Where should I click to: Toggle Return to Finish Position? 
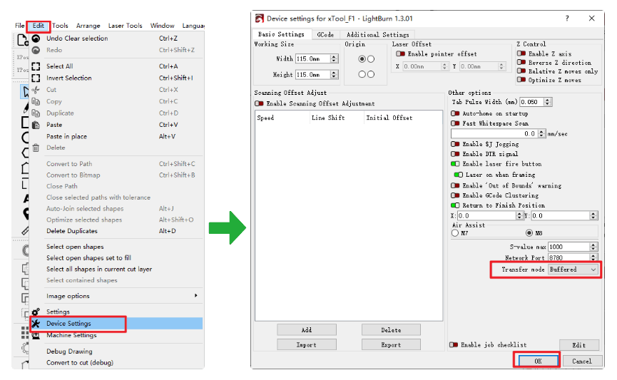(x=455, y=205)
